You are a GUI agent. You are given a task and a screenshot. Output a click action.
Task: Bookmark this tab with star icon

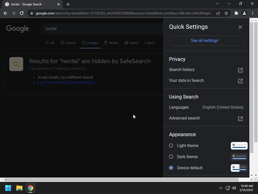pos(226,13)
